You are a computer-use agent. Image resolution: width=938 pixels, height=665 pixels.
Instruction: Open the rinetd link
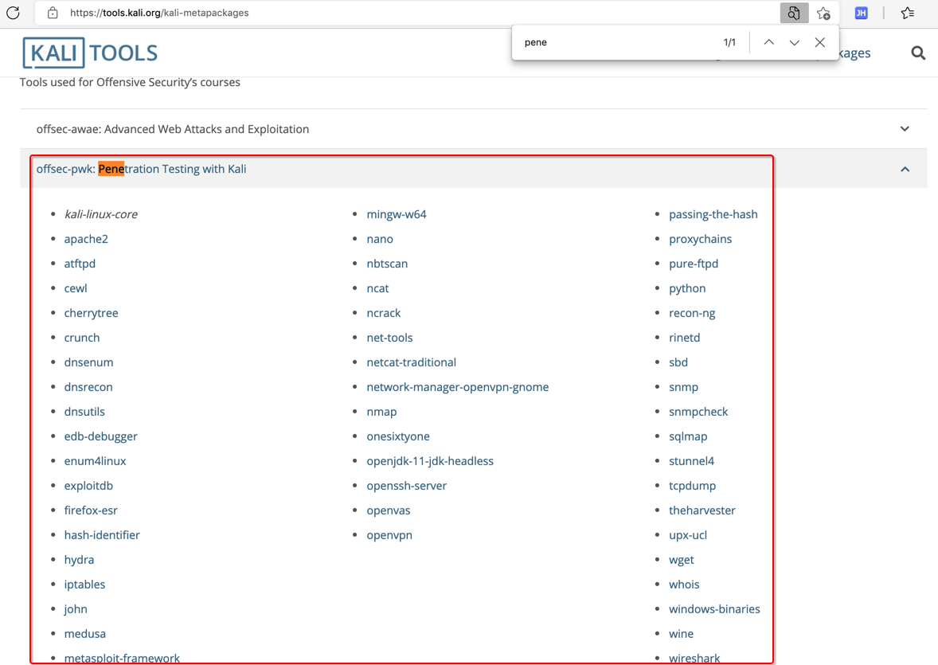pyautogui.click(x=684, y=338)
